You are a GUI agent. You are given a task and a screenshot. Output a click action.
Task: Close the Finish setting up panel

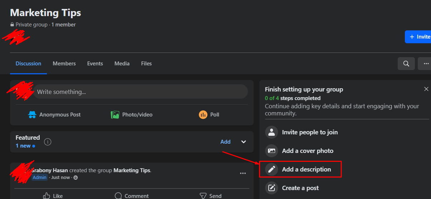pos(426,89)
